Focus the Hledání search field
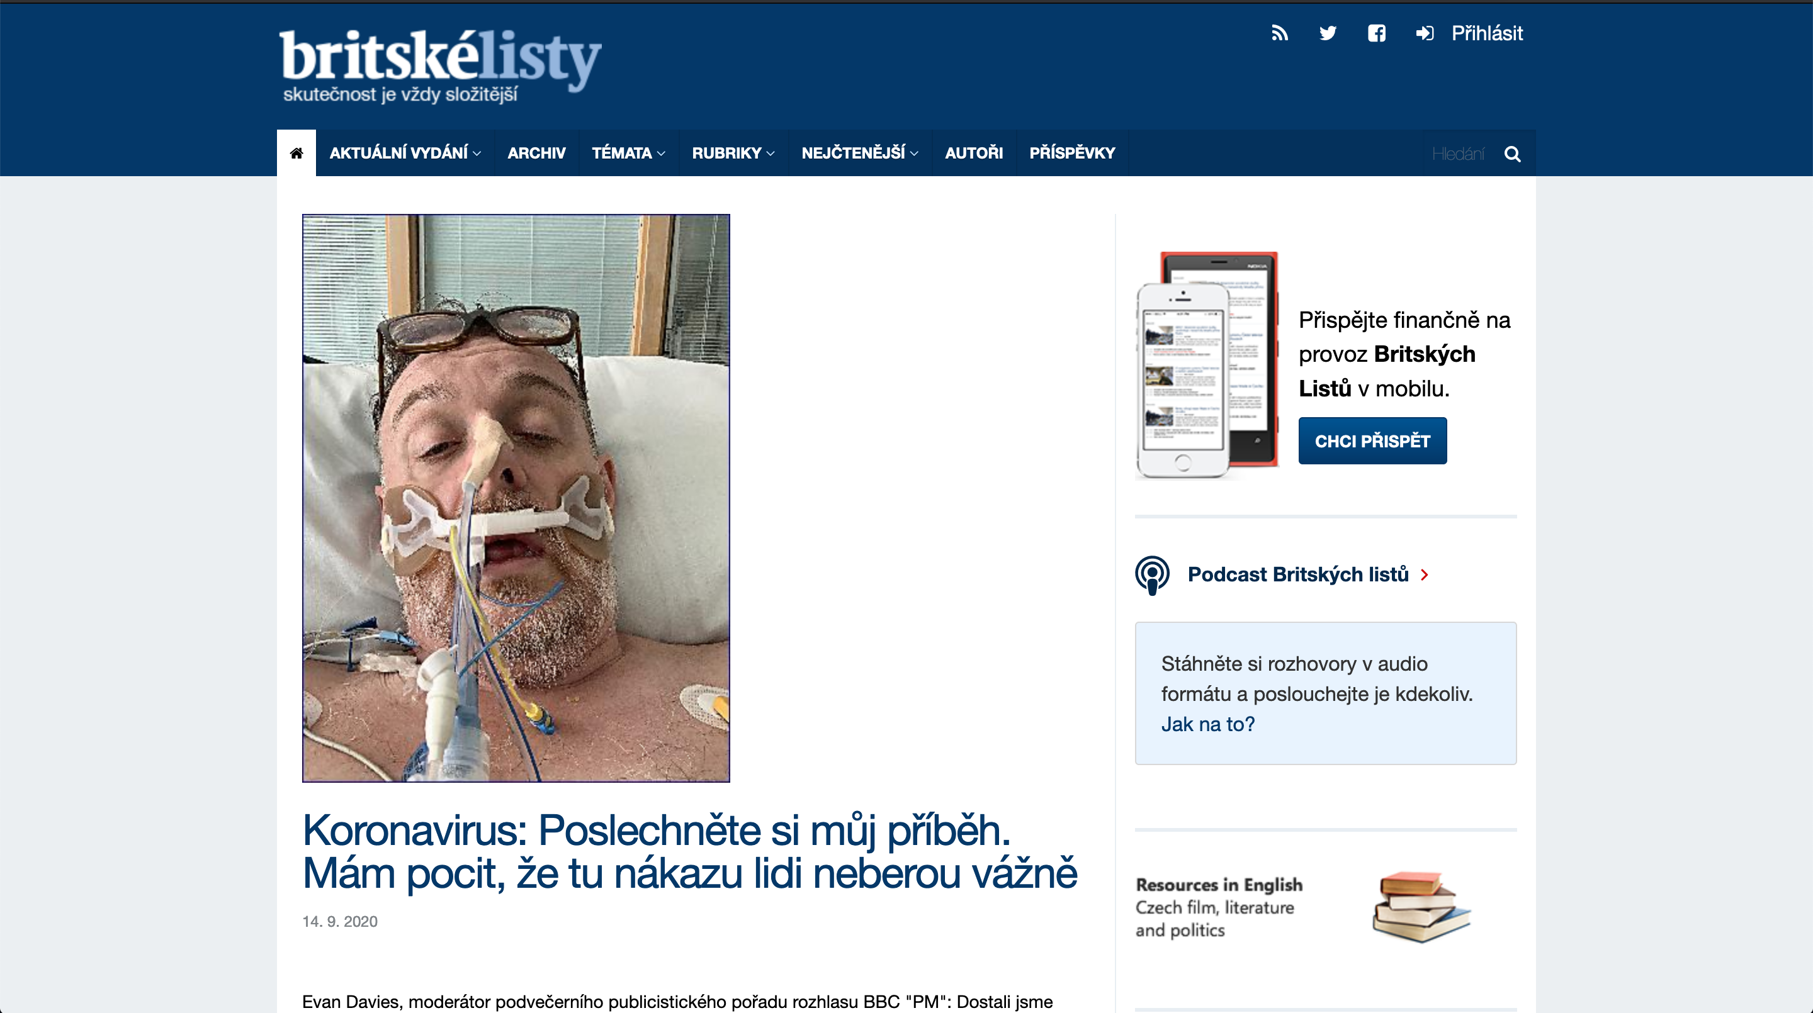This screenshot has width=1813, height=1013. pyautogui.click(x=1460, y=154)
